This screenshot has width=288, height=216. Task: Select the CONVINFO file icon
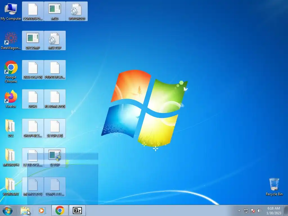tap(33, 11)
